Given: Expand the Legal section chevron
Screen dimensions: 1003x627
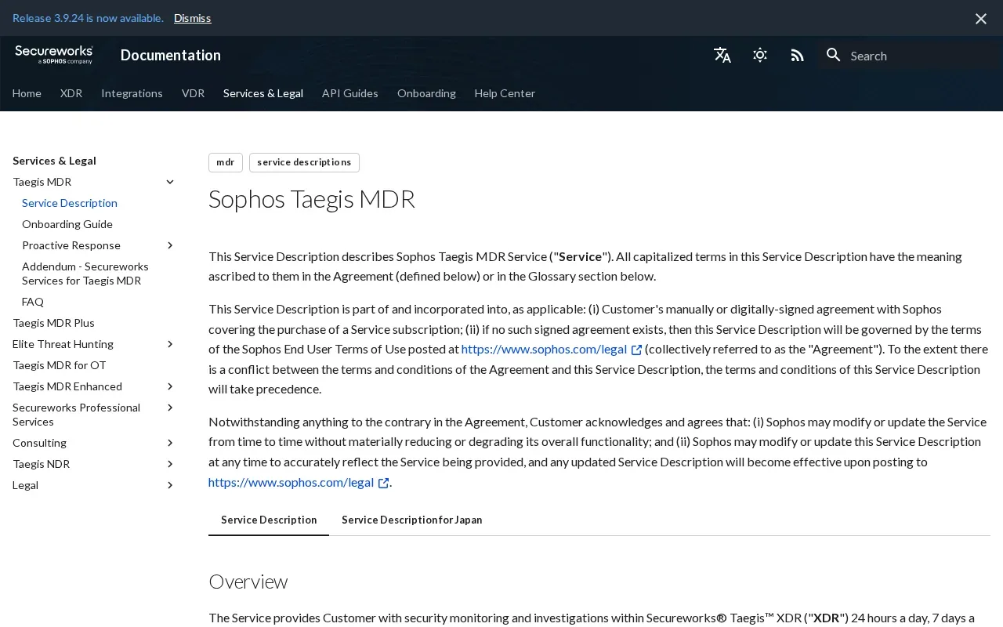Looking at the screenshot, I should pyautogui.click(x=170, y=485).
